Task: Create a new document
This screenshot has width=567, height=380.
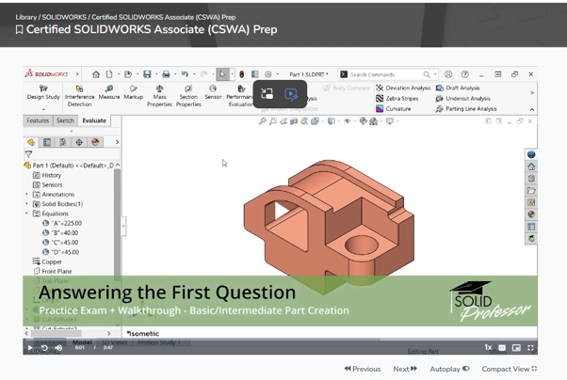Action: [x=109, y=74]
